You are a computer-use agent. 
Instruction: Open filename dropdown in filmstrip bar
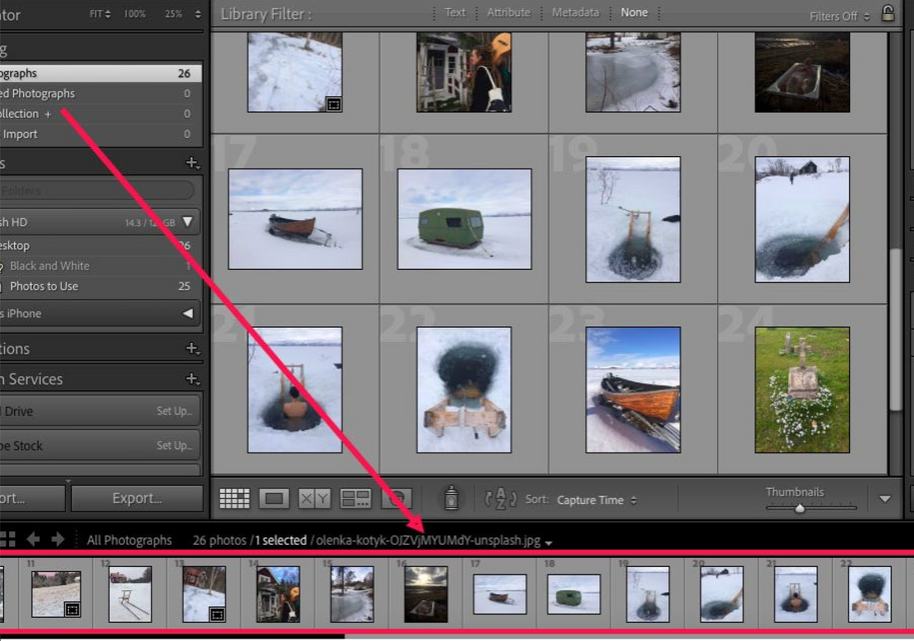click(x=548, y=542)
